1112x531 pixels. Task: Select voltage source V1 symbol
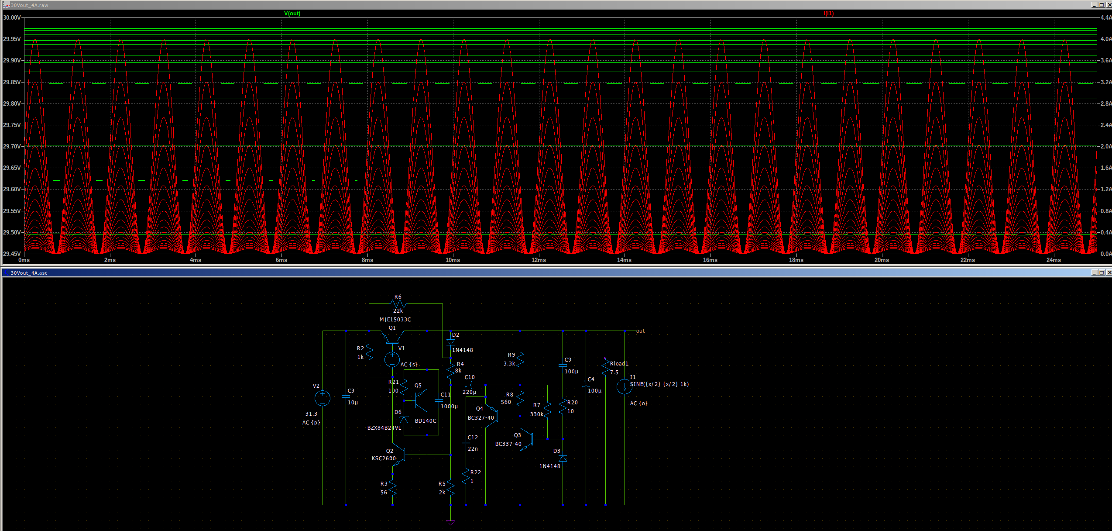(x=392, y=359)
